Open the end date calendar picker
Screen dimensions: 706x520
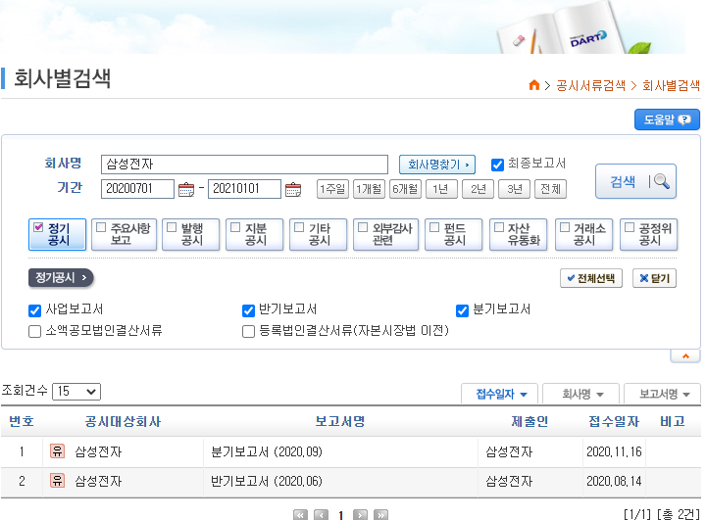coord(293,189)
